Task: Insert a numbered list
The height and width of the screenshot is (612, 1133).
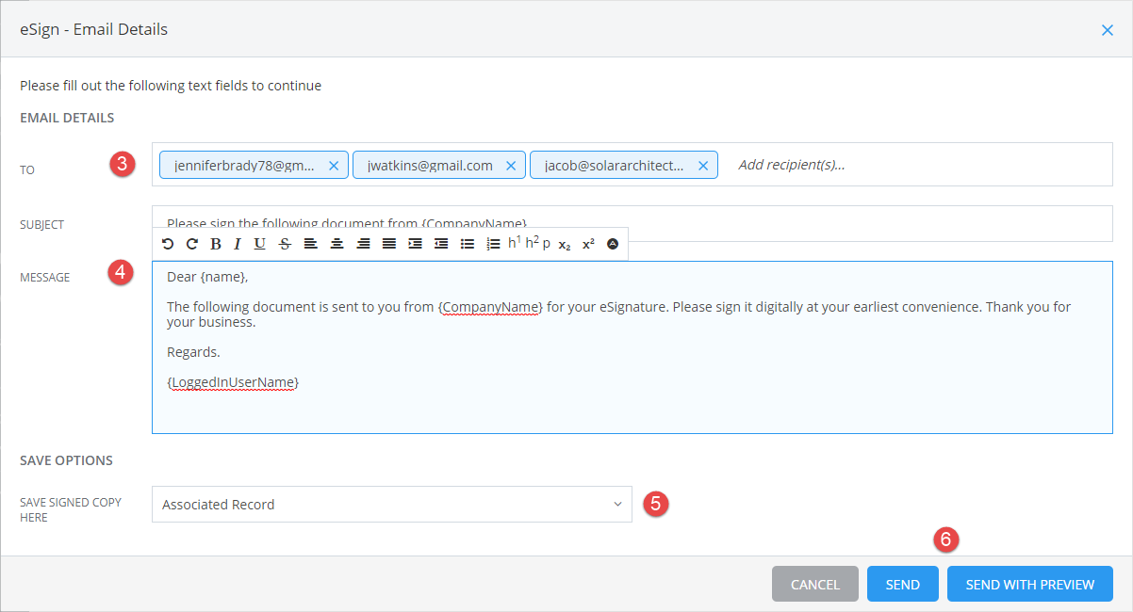Action: (491, 244)
